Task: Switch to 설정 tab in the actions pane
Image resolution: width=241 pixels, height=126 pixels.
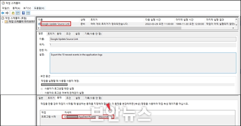Action: (78, 98)
